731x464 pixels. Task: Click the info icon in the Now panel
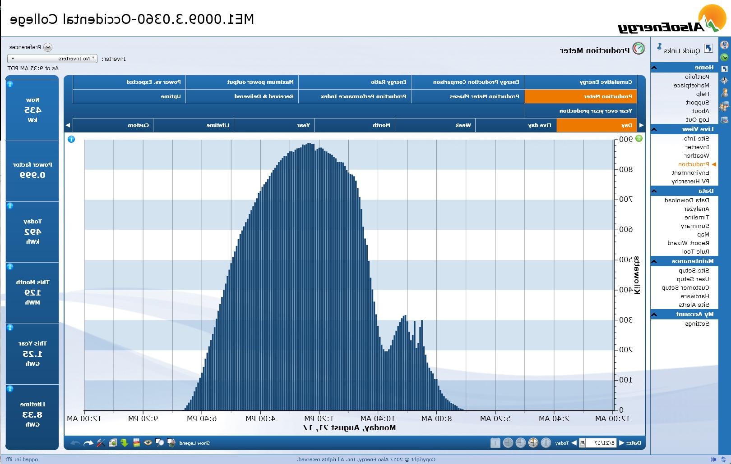10,84
